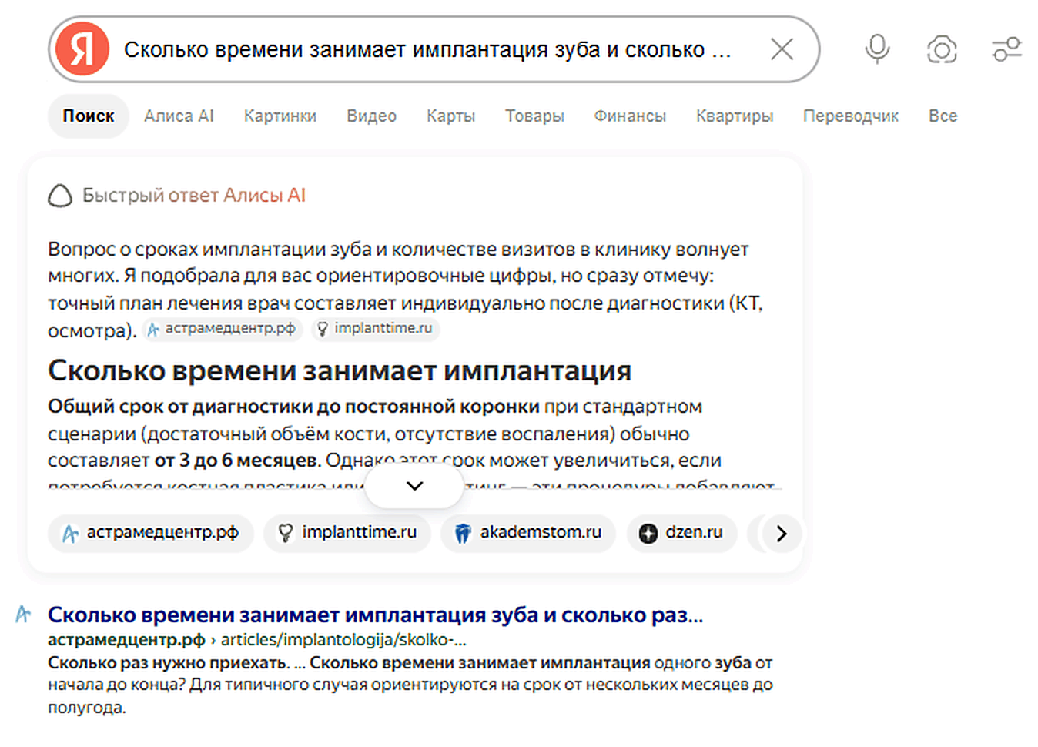Open the dzen.ru source chip
Image resolution: width=1038 pixels, height=747 pixels.
pos(682,533)
